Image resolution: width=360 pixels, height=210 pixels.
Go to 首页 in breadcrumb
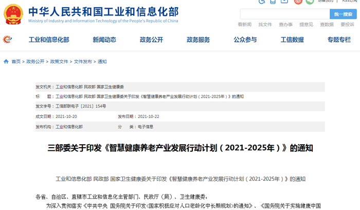[x=16, y=62]
